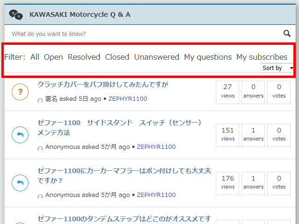The width and height of the screenshot is (299, 224).
Task: Click the orange question mark status icon
Action: click(x=20, y=92)
